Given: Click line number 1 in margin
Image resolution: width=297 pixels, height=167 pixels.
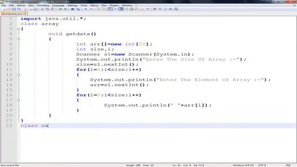Looking at the screenshot, I should (11, 19).
